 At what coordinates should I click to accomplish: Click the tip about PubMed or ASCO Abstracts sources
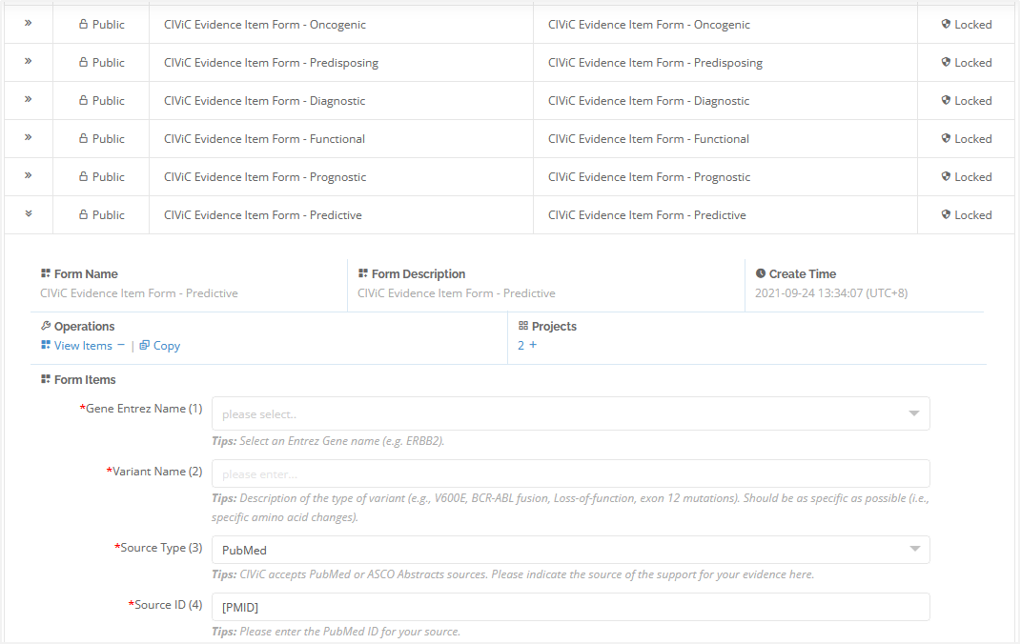tap(513, 574)
